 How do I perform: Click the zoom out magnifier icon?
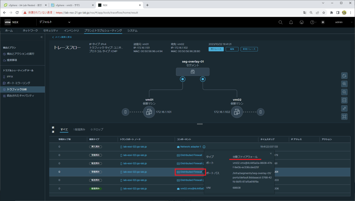[344, 92]
